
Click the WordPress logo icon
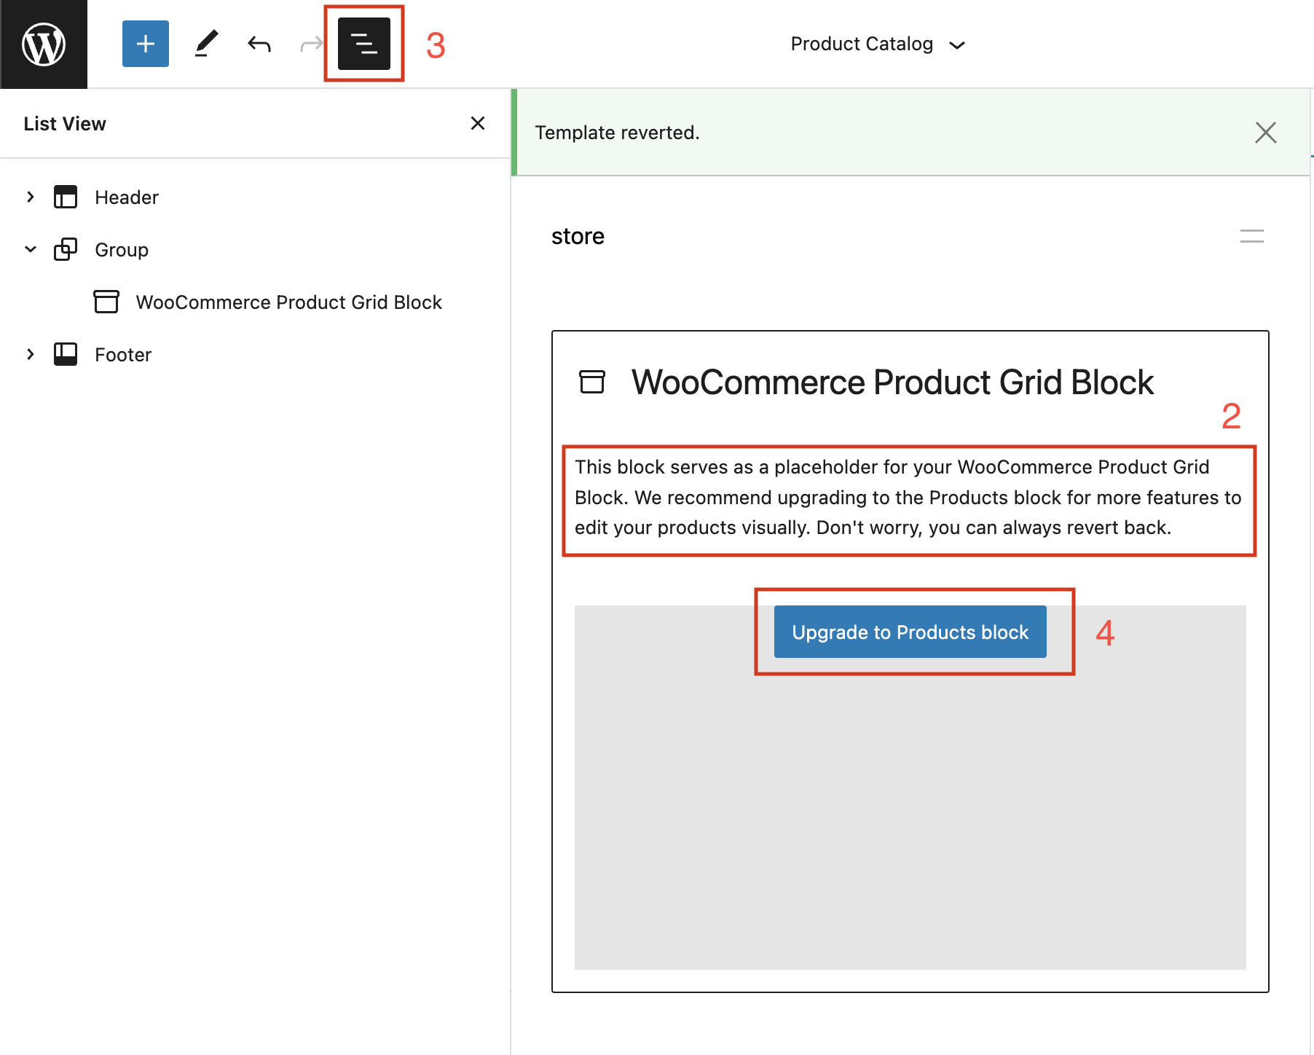[x=44, y=44]
